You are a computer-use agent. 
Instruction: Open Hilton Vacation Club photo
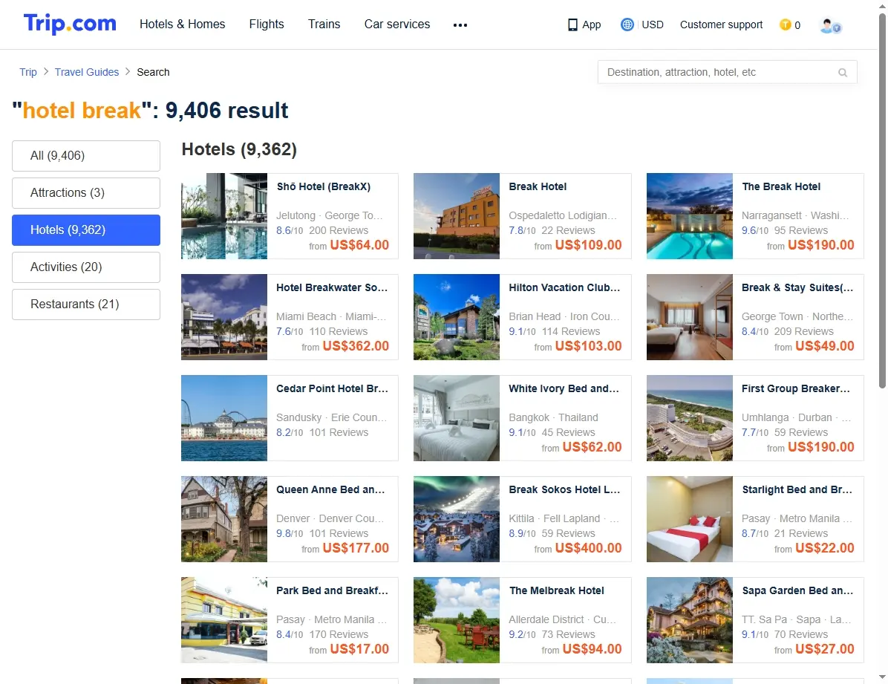(457, 317)
